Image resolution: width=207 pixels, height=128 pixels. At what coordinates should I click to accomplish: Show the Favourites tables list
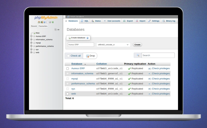(43, 26)
